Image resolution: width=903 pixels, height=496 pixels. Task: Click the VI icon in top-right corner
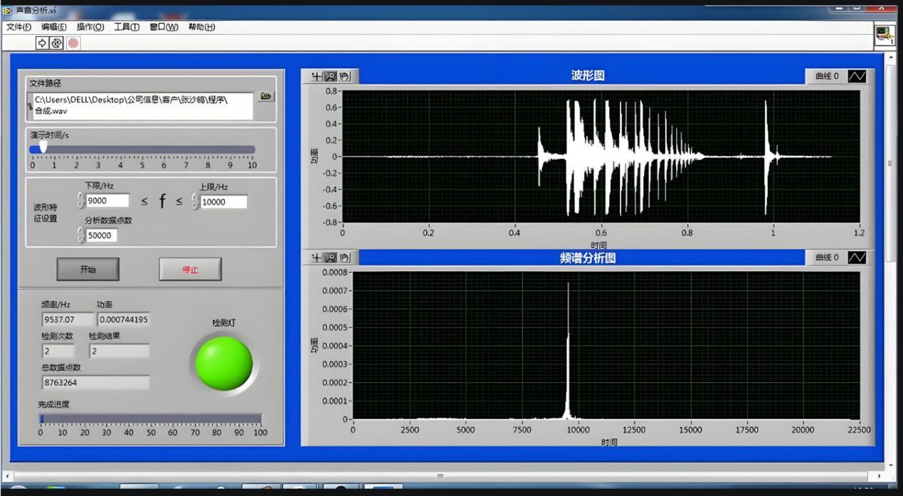[x=884, y=35]
